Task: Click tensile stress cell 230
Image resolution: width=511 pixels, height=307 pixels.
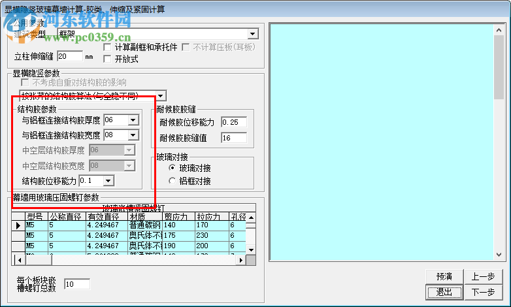Action: [x=212, y=235]
